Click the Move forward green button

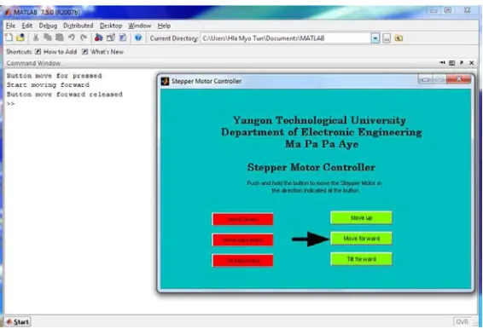[361, 238]
